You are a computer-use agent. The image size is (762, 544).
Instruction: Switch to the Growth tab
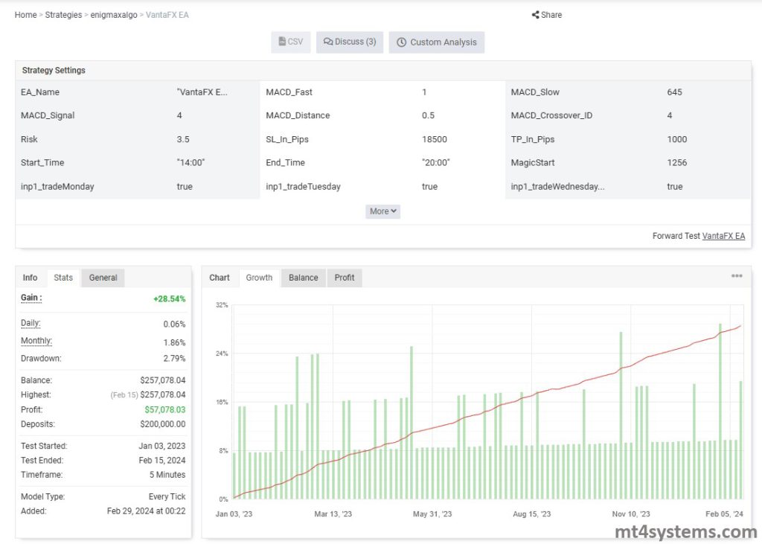point(259,277)
